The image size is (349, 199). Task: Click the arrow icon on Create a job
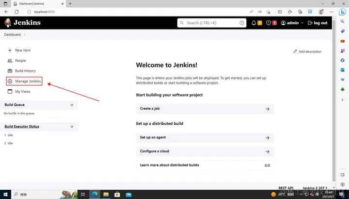[x=267, y=109]
